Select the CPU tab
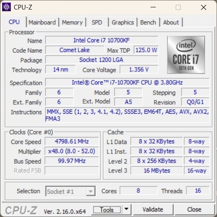 [x=14, y=22]
